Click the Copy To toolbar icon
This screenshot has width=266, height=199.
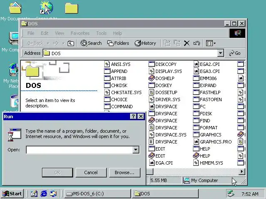point(177,43)
